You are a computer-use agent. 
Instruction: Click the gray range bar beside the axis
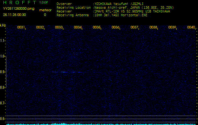click(6, 72)
